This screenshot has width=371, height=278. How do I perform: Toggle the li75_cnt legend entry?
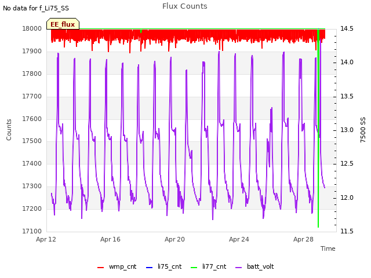coord(164,266)
